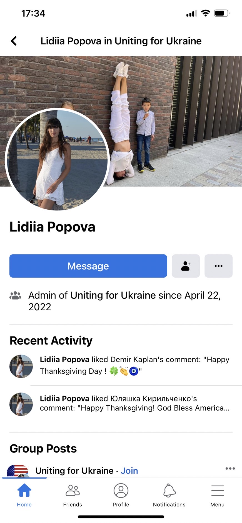Tap the group people icon beside Admin
The height and width of the screenshot is (523, 242).
[x=15, y=295]
